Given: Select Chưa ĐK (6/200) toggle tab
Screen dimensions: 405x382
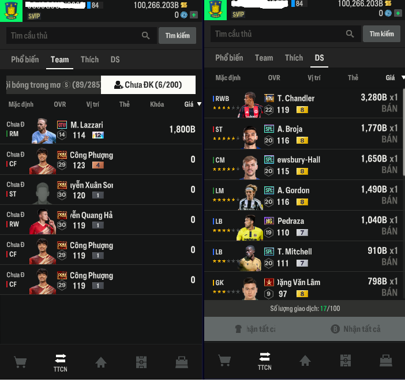Looking at the screenshot, I should 148,85.
